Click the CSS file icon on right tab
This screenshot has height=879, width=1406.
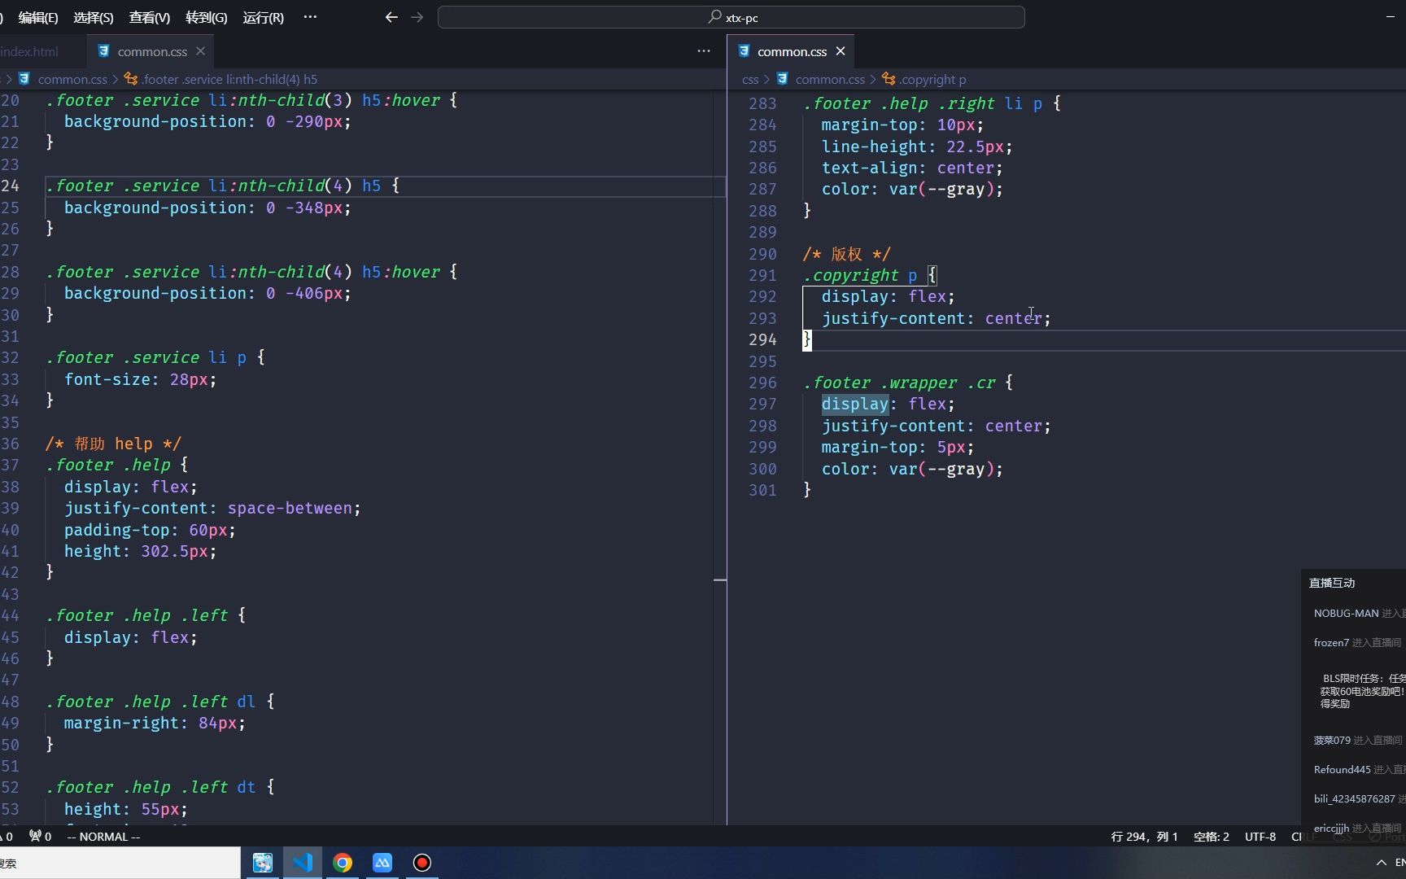coord(744,51)
